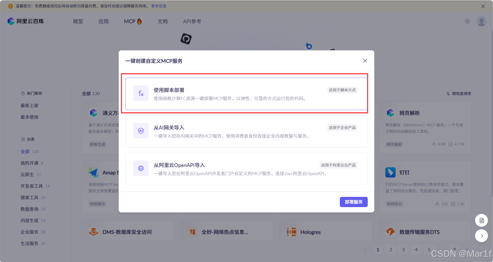Go to pagination page 2
The image size is (493, 262).
tap(391, 250)
